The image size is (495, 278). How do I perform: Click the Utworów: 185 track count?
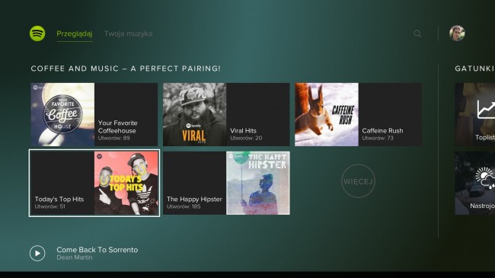(184, 206)
